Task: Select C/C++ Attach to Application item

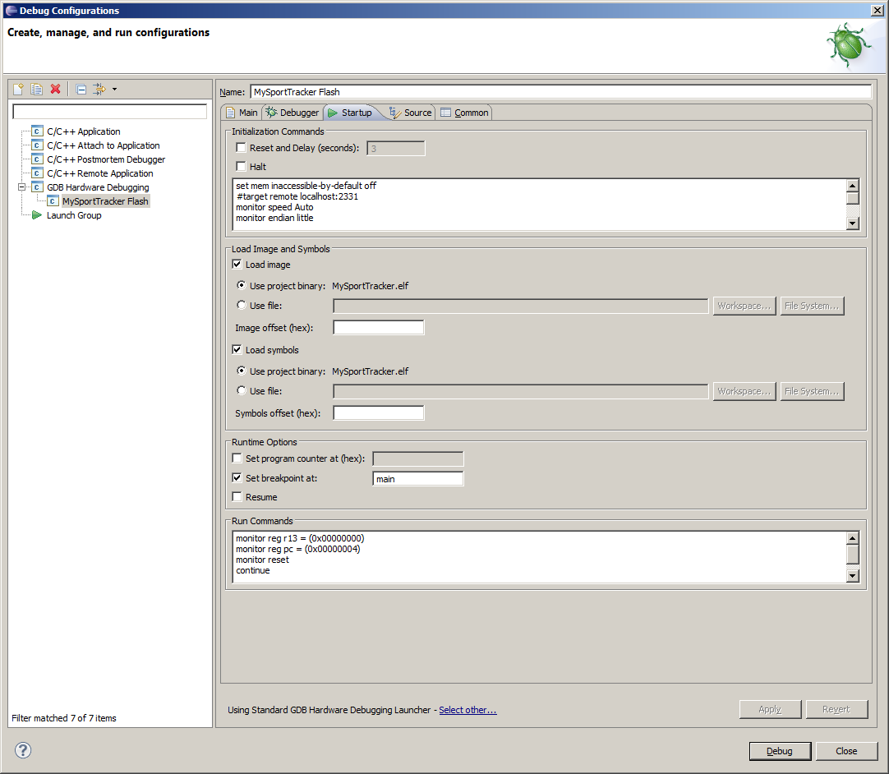Action: coord(104,145)
